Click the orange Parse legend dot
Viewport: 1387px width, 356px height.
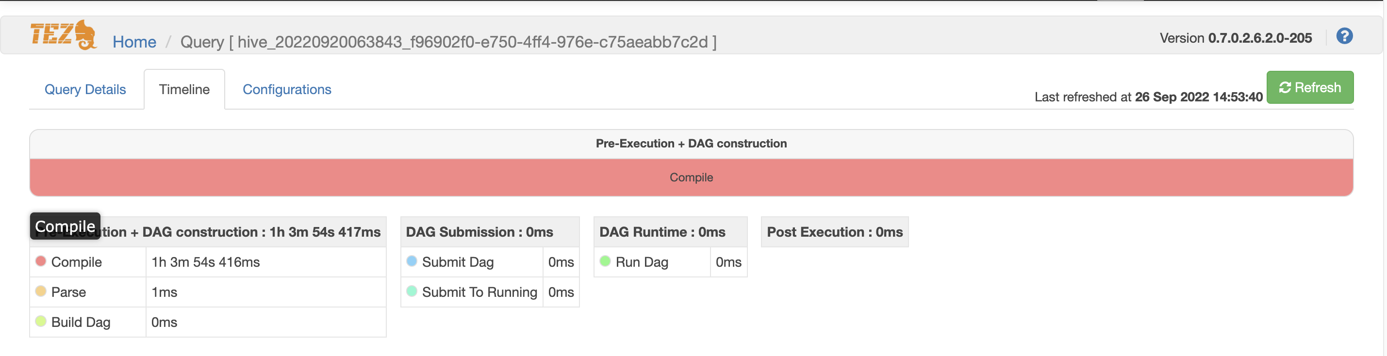[40, 292]
